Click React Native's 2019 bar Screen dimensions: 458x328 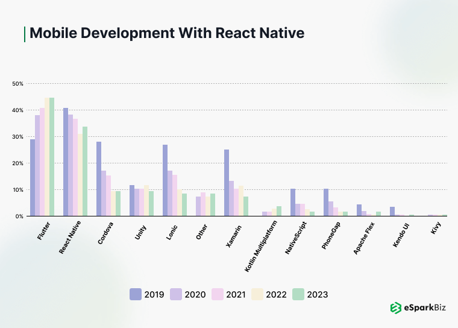tap(66, 162)
